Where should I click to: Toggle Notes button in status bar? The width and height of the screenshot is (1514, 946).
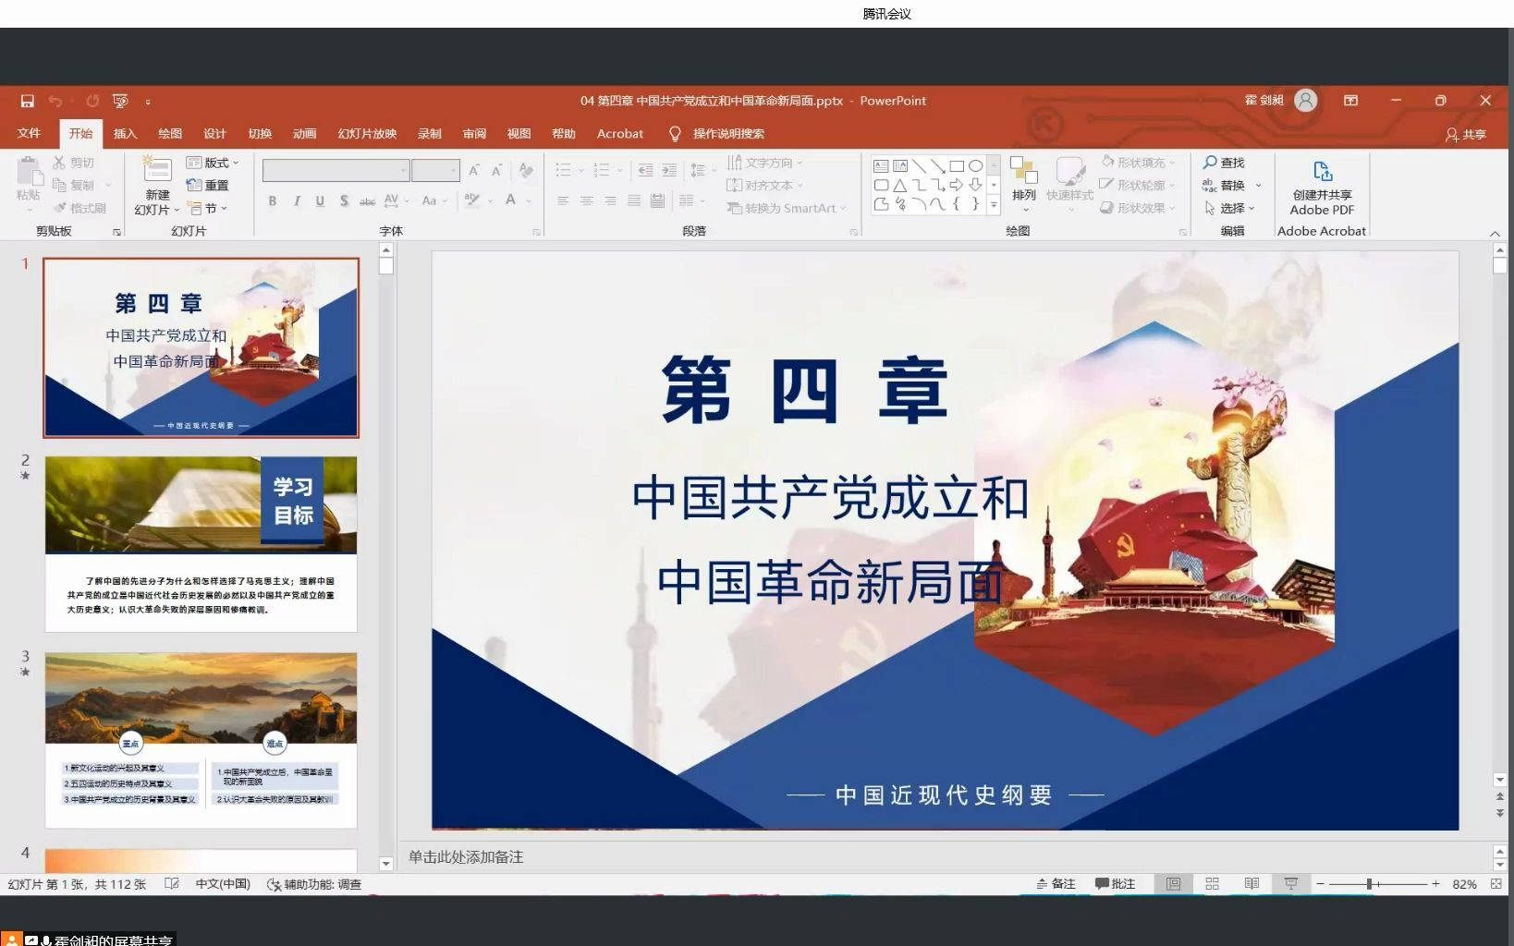coord(1056,883)
